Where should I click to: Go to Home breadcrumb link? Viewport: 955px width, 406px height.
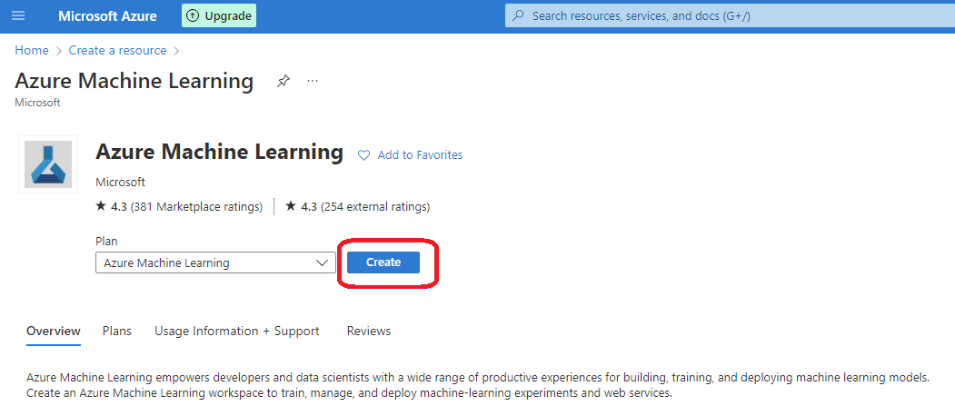pyautogui.click(x=32, y=51)
